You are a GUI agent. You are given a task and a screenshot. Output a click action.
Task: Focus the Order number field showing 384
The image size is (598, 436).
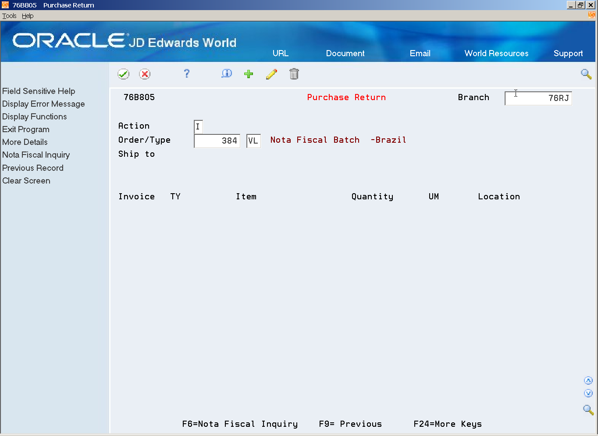tap(217, 141)
